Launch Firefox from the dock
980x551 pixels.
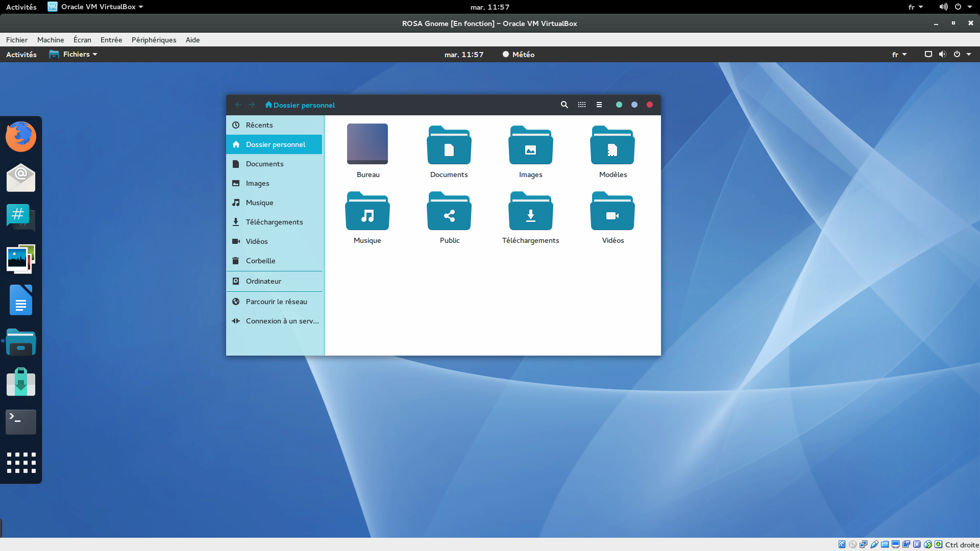[x=21, y=137]
